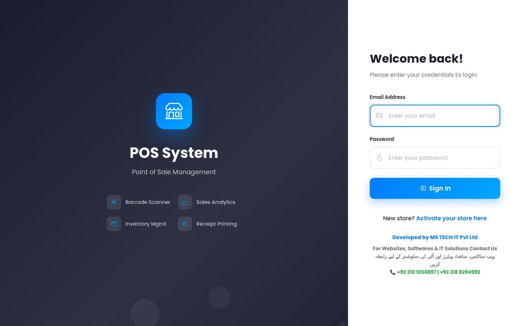
Task: Click the New store? text
Action: [x=399, y=218]
